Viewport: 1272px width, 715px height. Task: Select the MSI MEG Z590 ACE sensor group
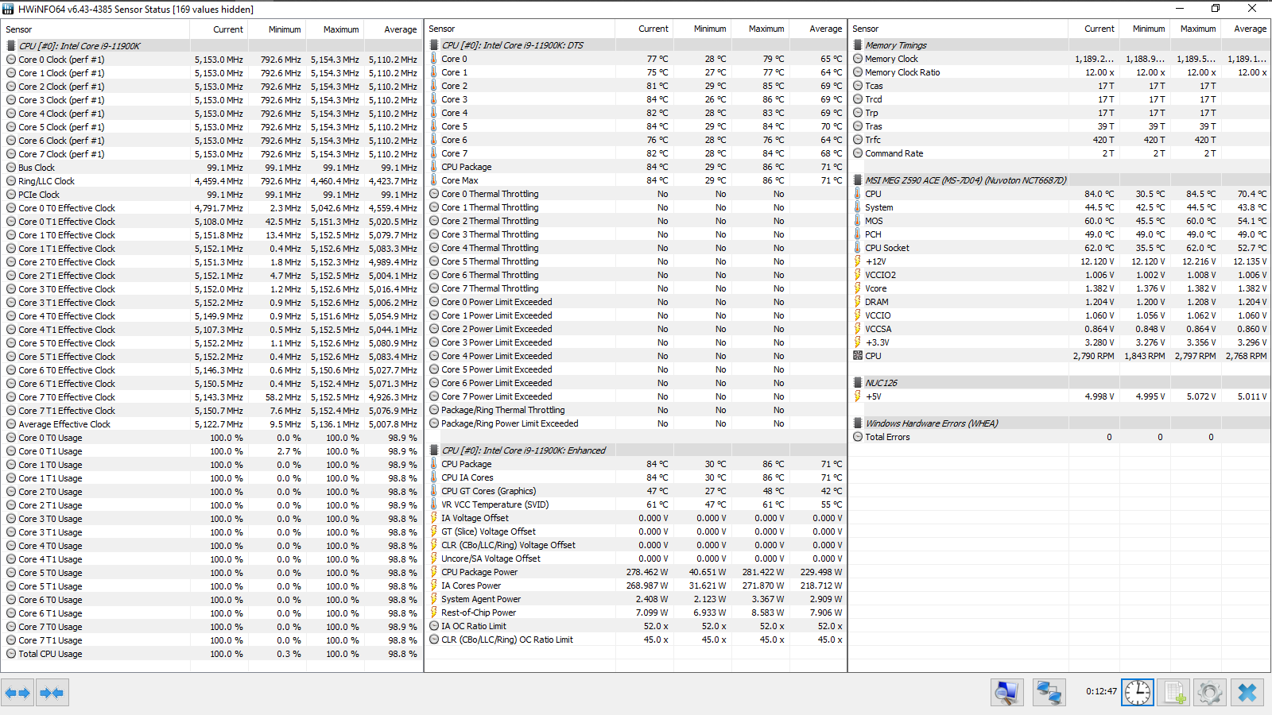1061,180
